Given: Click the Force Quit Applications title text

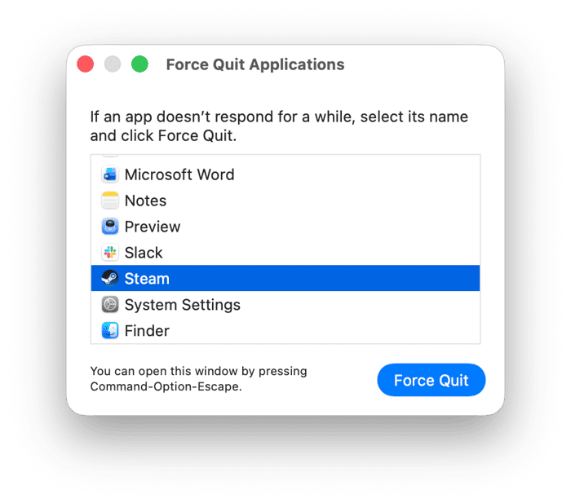Looking at the screenshot, I should click(255, 64).
